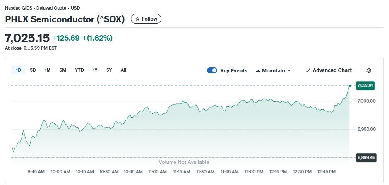Open chart settings gear icon

pos(369,70)
